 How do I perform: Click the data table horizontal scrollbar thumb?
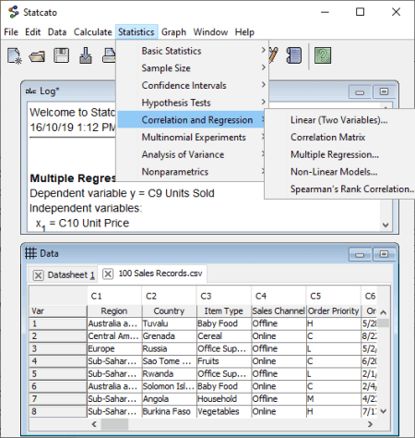[114, 424]
